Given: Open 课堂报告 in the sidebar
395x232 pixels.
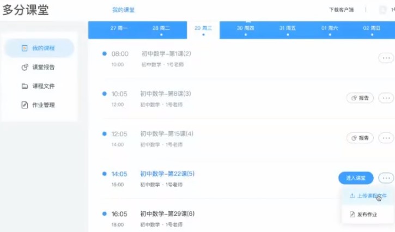Looking at the screenshot, I should (x=39, y=68).
